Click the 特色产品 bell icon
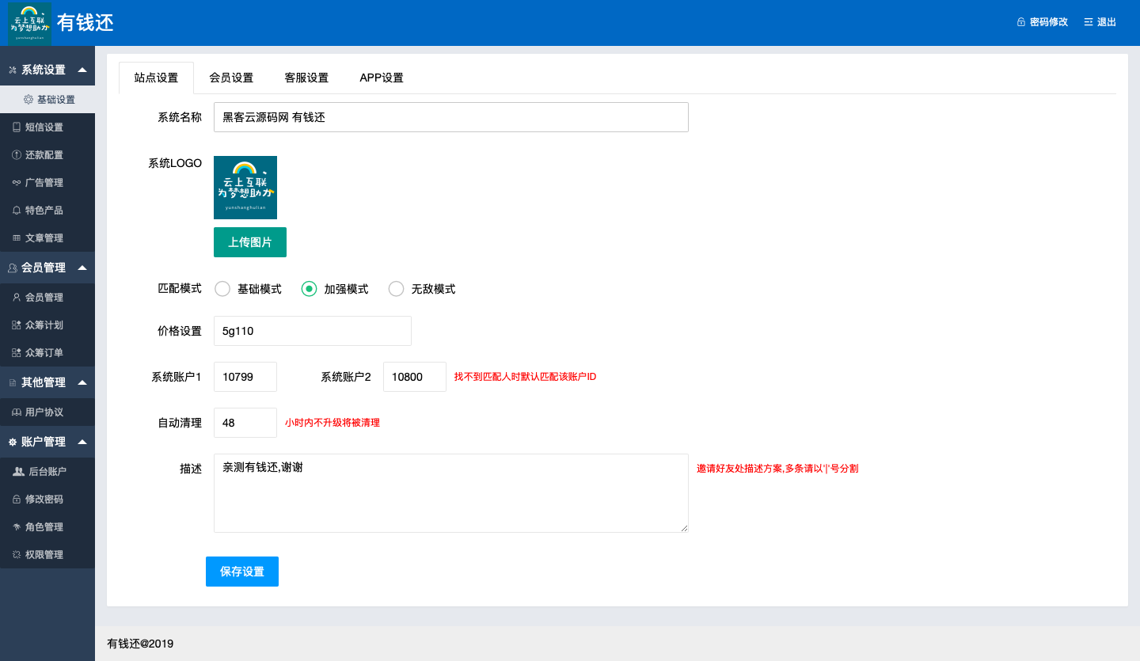 [x=17, y=210]
